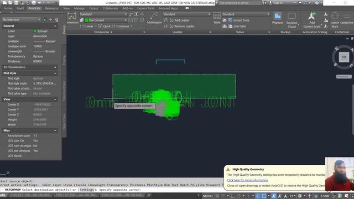Click the Undo arrow in Quick Access toolbar
The height and width of the screenshot is (199, 354).
[x=40, y=3]
